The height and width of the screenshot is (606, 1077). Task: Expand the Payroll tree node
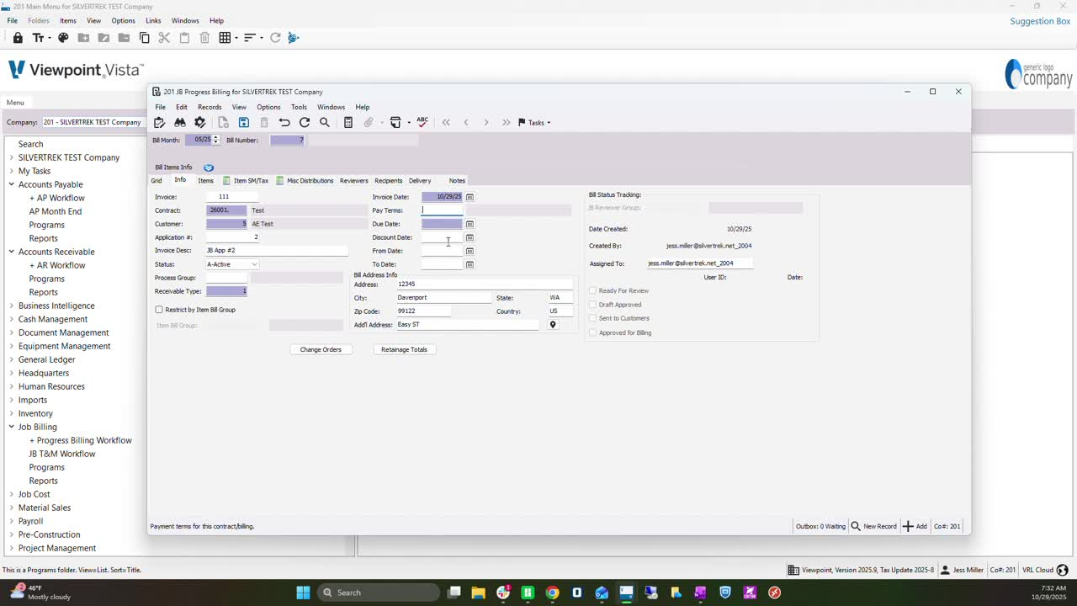pyautogui.click(x=11, y=521)
